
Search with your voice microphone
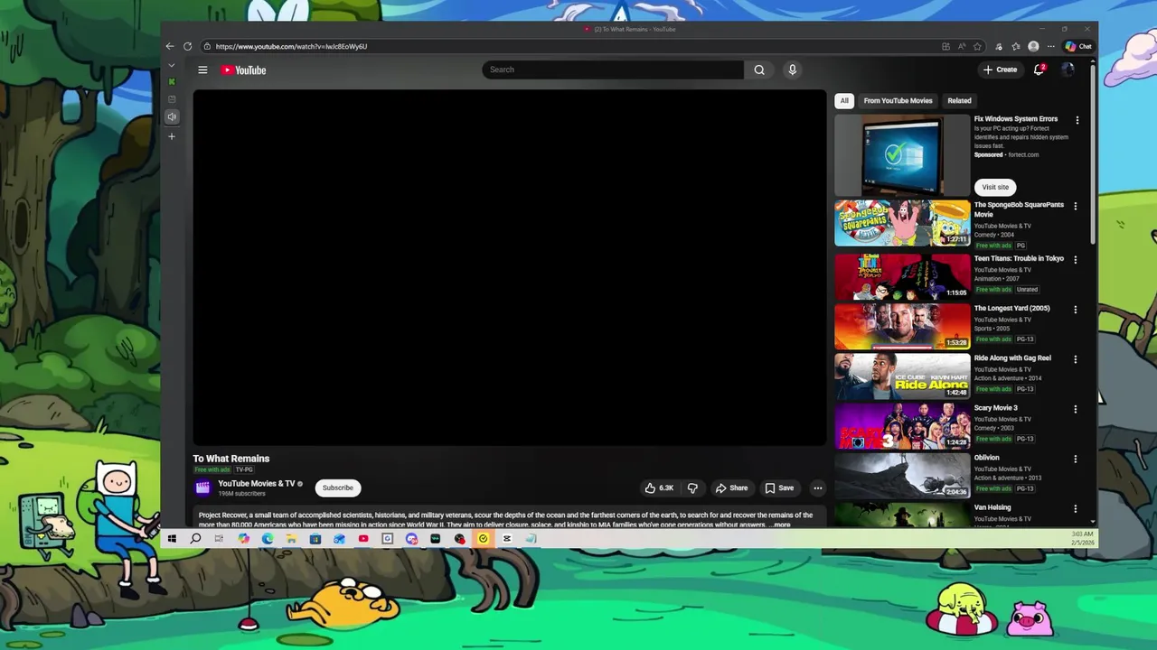click(x=792, y=70)
